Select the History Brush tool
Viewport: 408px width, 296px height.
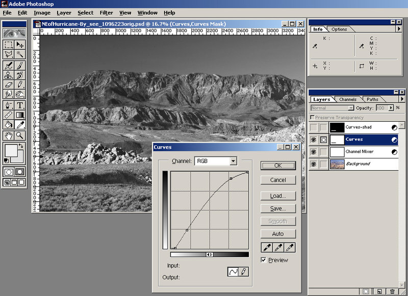(x=20, y=75)
